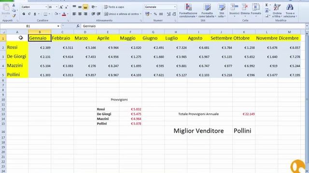Image resolution: width=309 pixels, height=173 pixels.
Task: Click the formula bar containing Gennaio
Action: click(193, 26)
